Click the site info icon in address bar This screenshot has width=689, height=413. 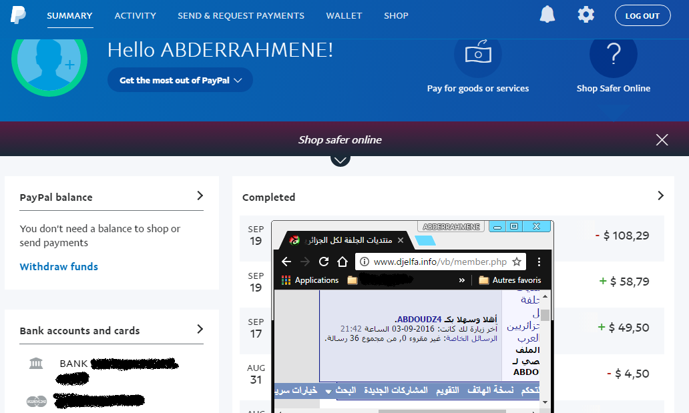[x=365, y=262]
